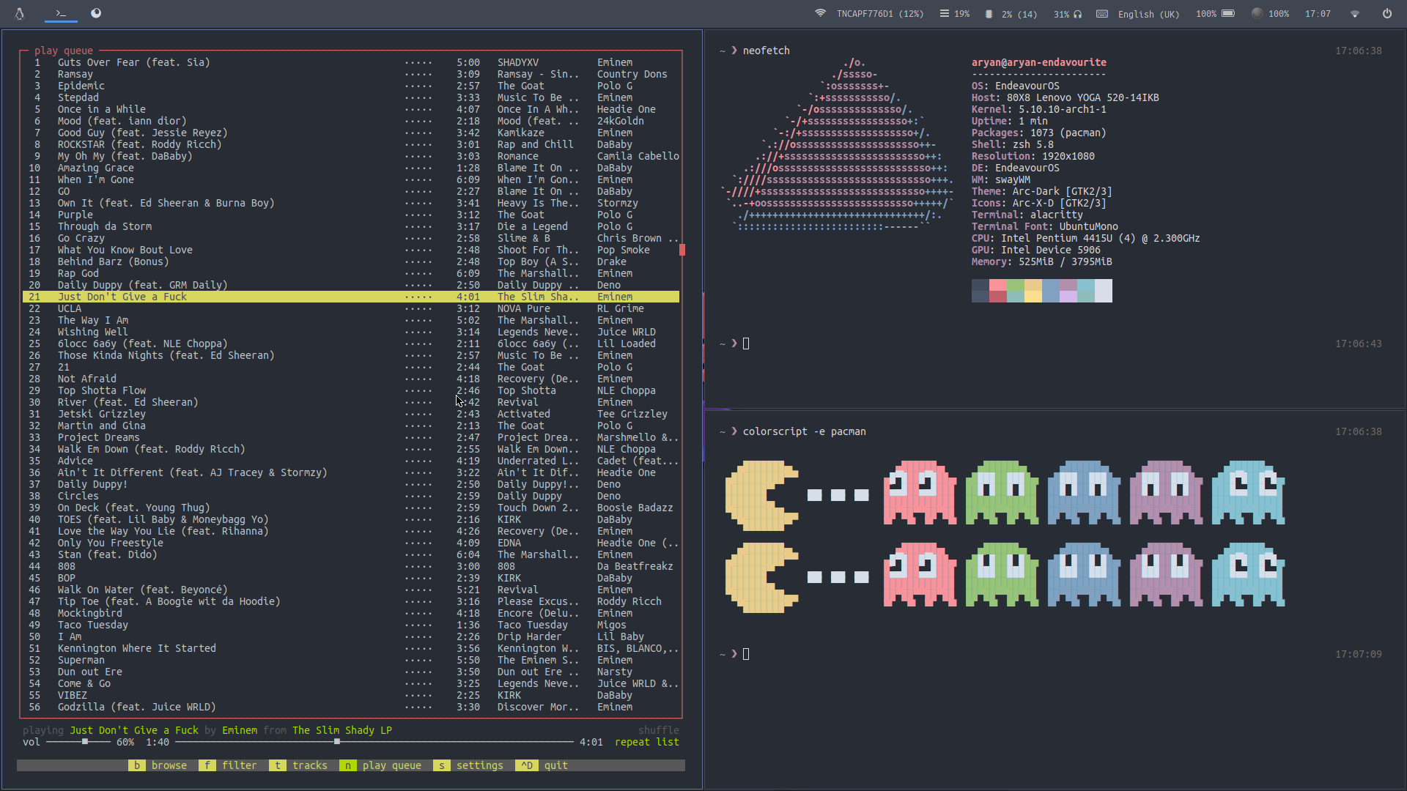This screenshot has height=791, width=1407.
Task: Click the album 'NOVA Pure' entry
Action: coord(524,308)
